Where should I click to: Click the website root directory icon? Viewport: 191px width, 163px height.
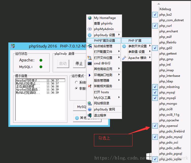(90, 103)
